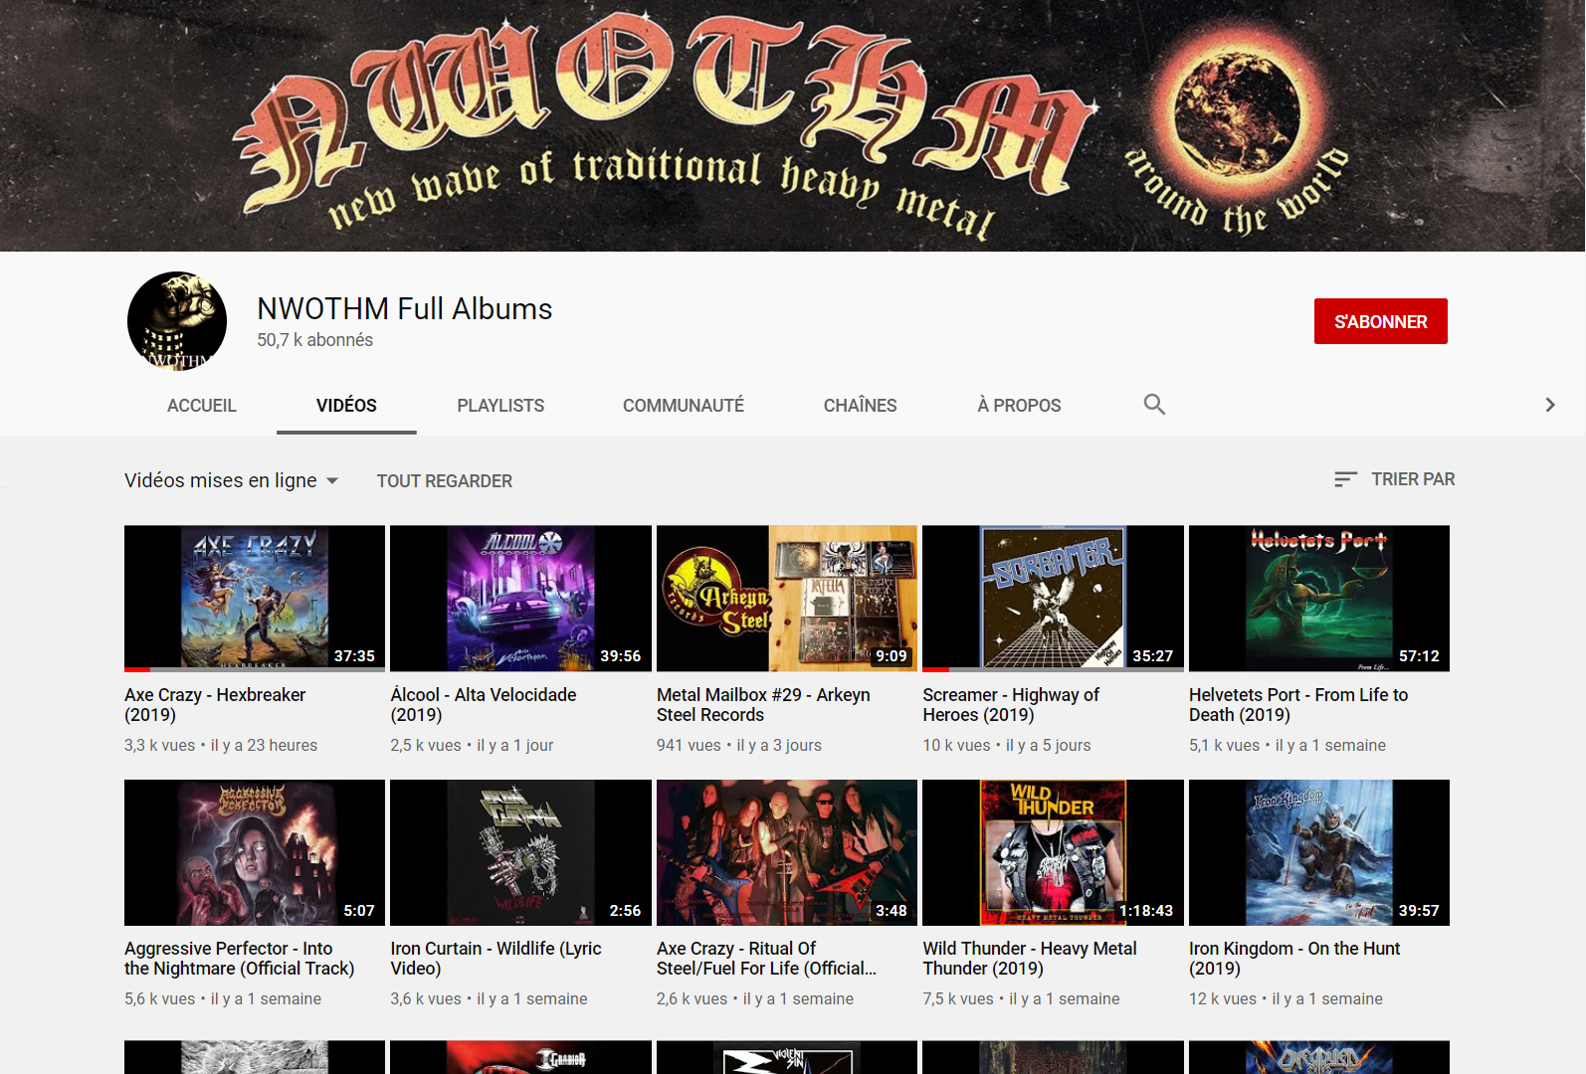Click the Trier par label
This screenshot has width=1586, height=1074.
click(x=1413, y=479)
